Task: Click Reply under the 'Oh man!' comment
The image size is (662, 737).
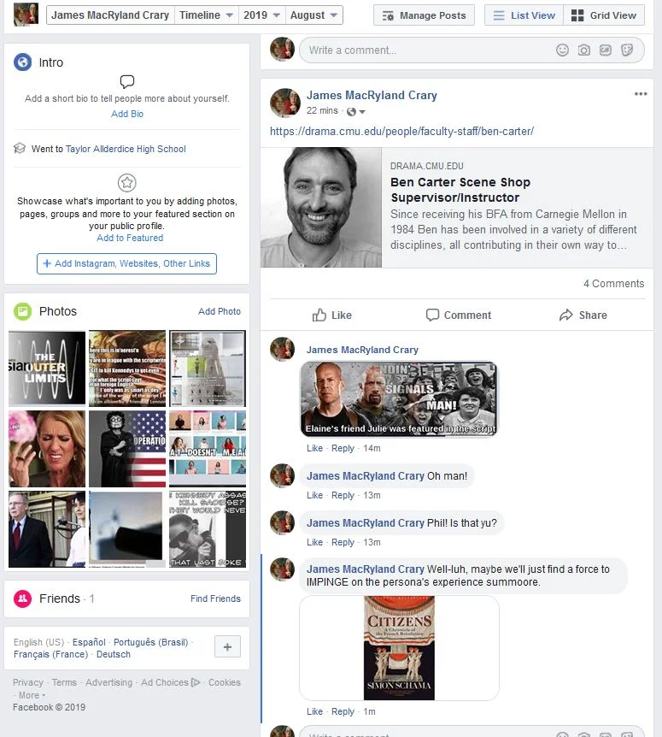Action: point(343,495)
